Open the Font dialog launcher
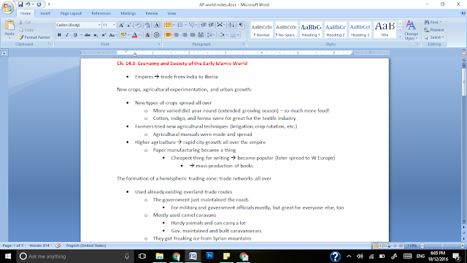This screenshot has height=263, width=467. pos(159,44)
